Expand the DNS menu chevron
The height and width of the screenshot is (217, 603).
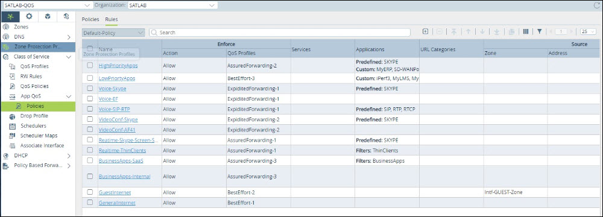coord(69,37)
